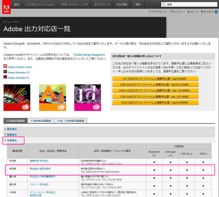The image size is (219, 197).
Task: Click the PDF/4 column header
Action: [203, 154]
